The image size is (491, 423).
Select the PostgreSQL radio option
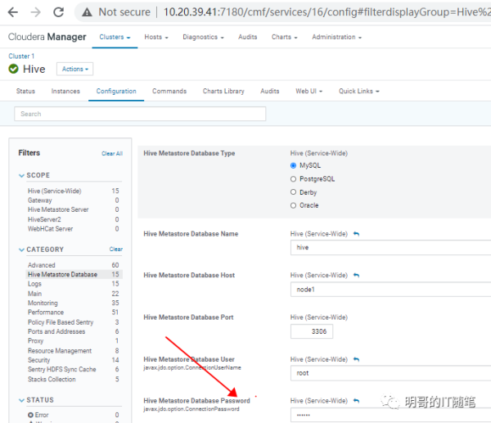pos(294,178)
